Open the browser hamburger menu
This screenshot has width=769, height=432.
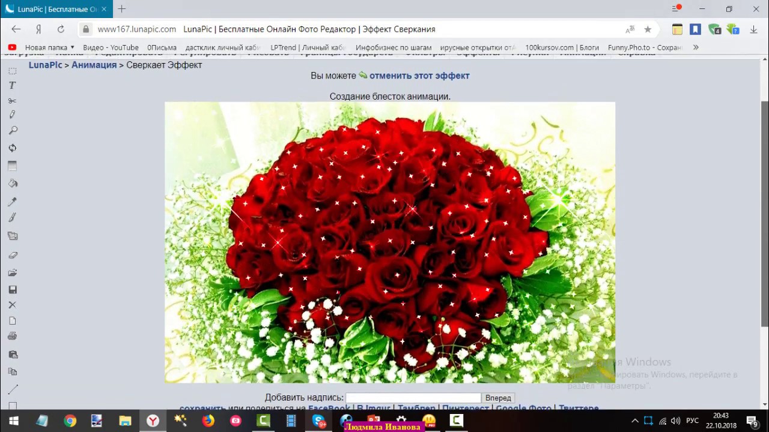point(676,9)
